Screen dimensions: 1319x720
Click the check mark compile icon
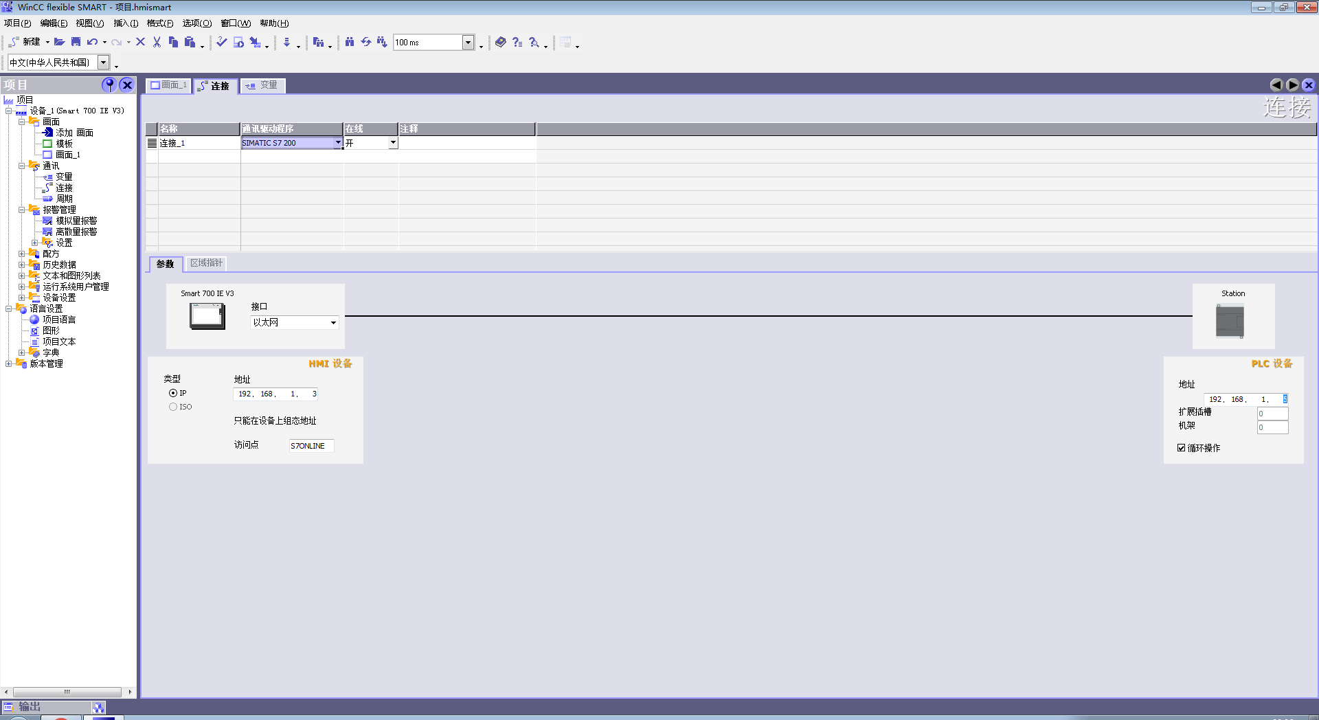(221, 42)
